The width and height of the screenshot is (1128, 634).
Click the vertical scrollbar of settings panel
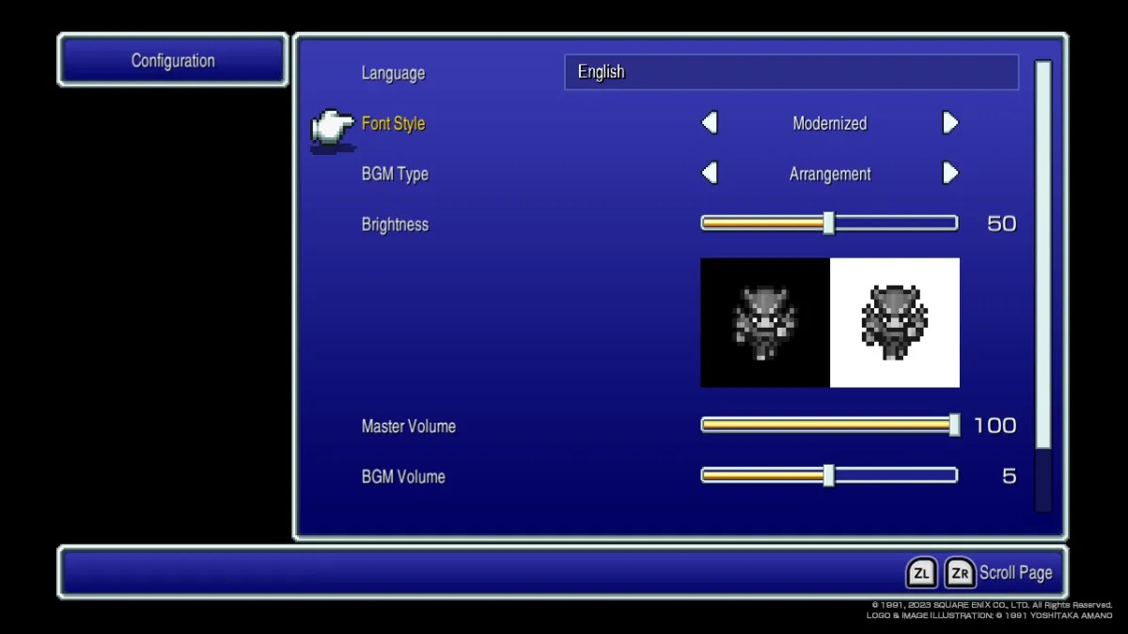(1043, 286)
